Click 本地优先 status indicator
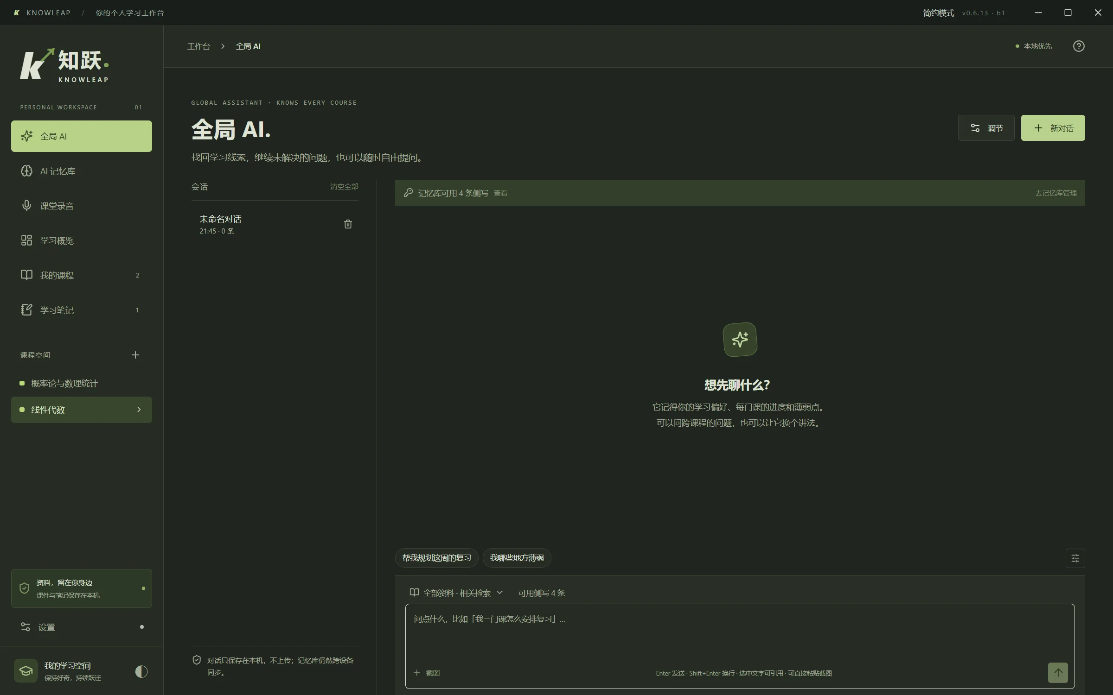 [x=1034, y=46]
